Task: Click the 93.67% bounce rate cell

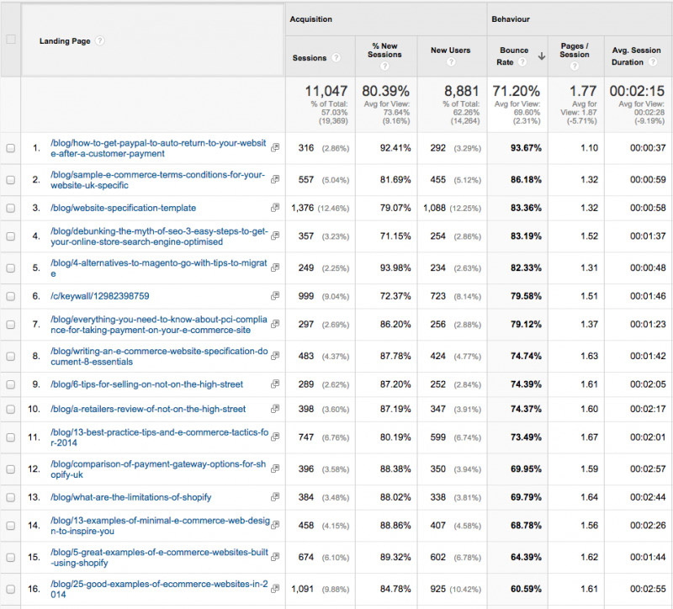Action: click(526, 148)
